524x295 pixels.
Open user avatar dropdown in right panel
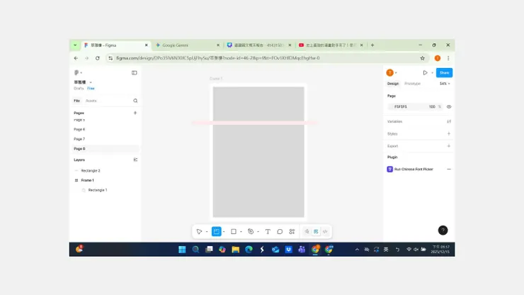[x=396, y=72]
